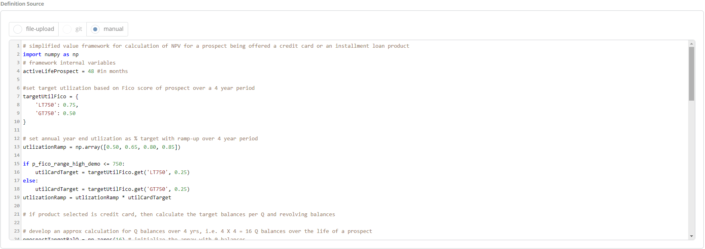This screenshot has width=705, height=249.
Task: Click line number 23 in the gutter
Action: point(17,231)
